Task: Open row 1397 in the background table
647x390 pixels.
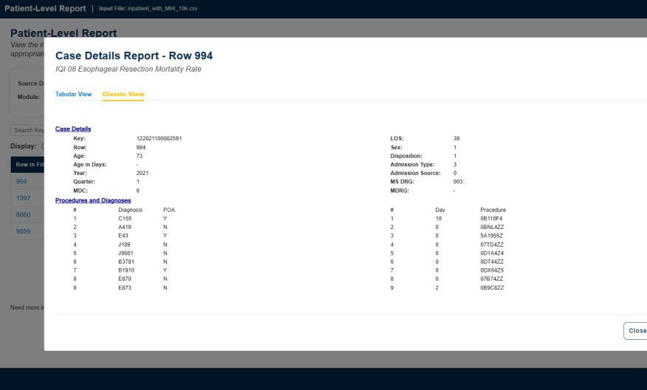Action: pyautogui.click(x=23, y=198)
